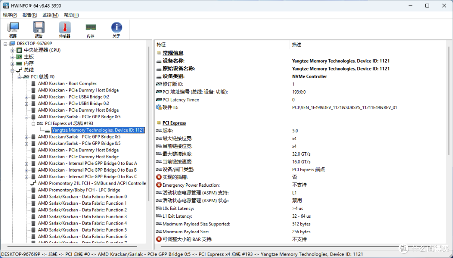Open the 报告(R) menu
Image resolution: width=453 pixels, height=258 pixels.
click(x=30, y=15)
